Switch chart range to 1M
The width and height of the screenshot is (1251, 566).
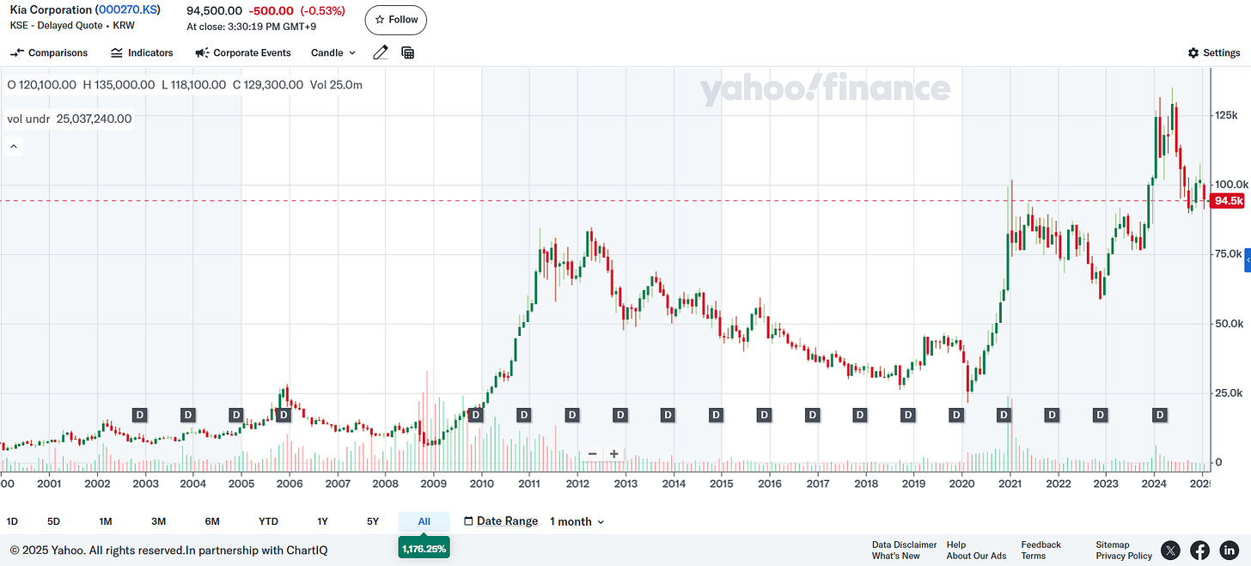tap(106, 521)
